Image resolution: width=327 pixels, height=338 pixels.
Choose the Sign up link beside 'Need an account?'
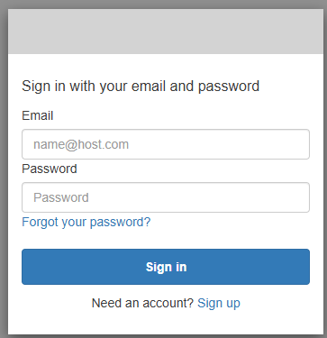[219, 303]
